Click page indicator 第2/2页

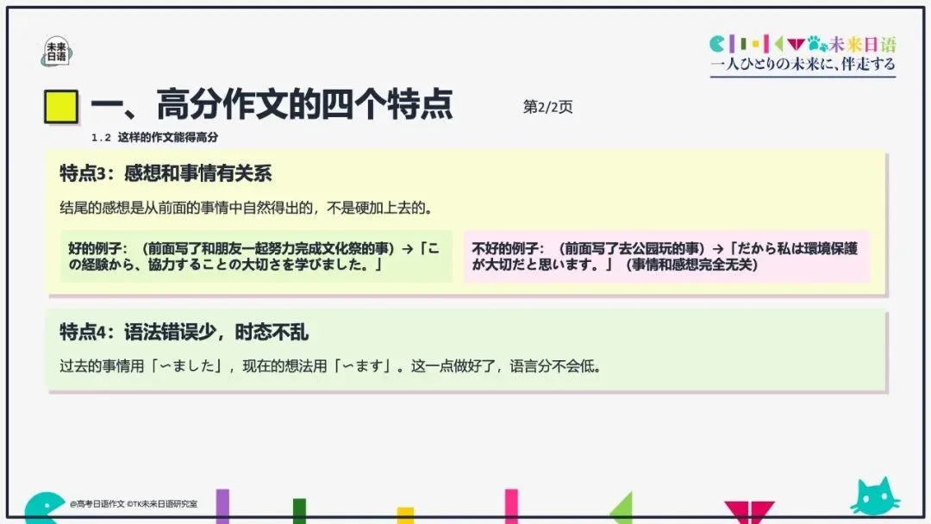tap(547, 107)
